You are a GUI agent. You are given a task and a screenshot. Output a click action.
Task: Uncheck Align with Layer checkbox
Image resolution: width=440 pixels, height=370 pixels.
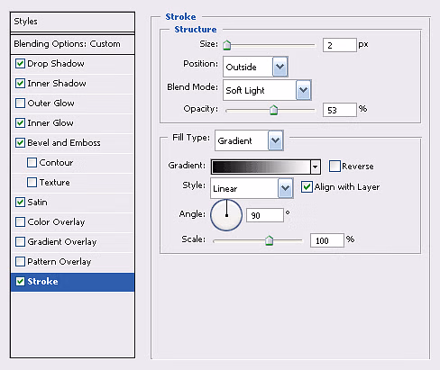[307, 187]
